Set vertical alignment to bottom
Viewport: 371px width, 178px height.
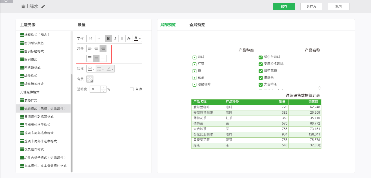click(x=103, y=58)
